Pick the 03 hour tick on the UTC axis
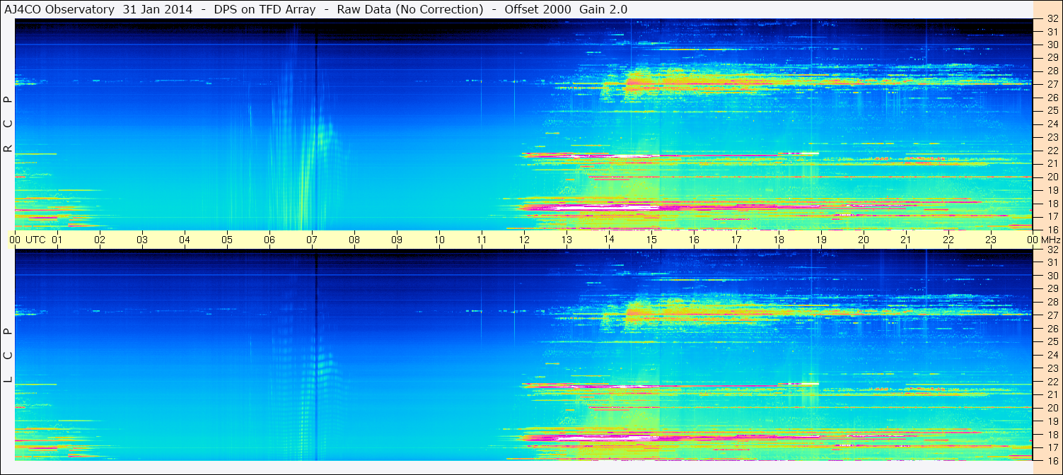The height and width of the screenshot is (475, 1063). (142, 240)
